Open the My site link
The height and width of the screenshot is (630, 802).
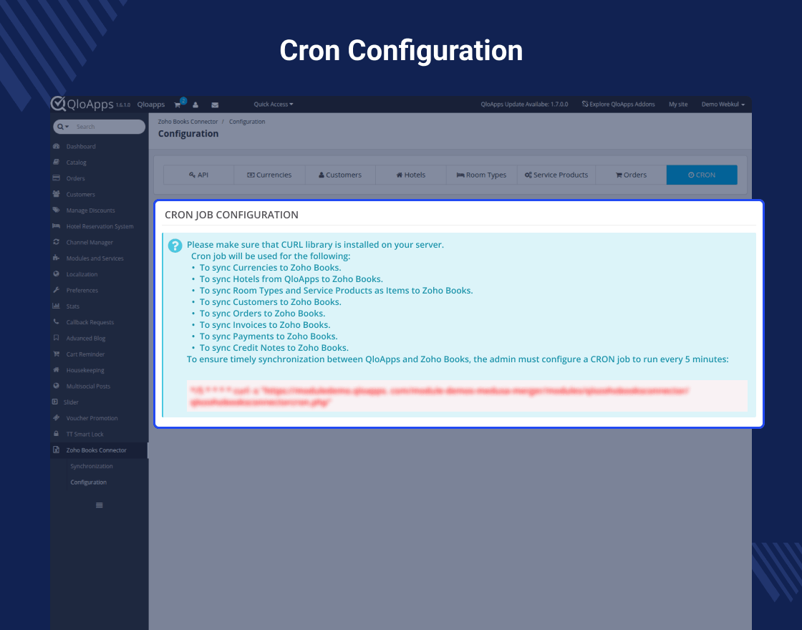click(677, 105)
